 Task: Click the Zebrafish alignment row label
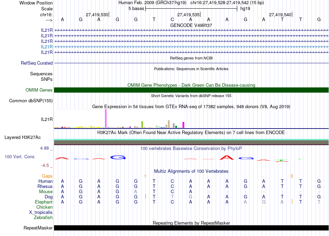(43, 218)
